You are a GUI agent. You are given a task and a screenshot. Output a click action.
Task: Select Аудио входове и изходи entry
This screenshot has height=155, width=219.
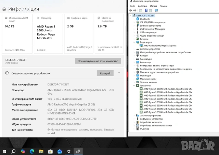[152, 36]
